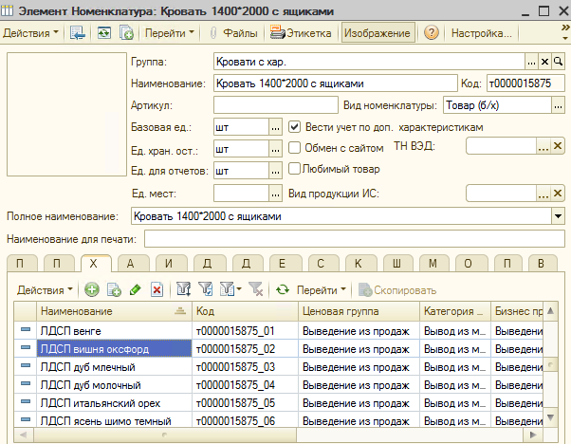Click the filter-by-value sort icon

(184, 290)
